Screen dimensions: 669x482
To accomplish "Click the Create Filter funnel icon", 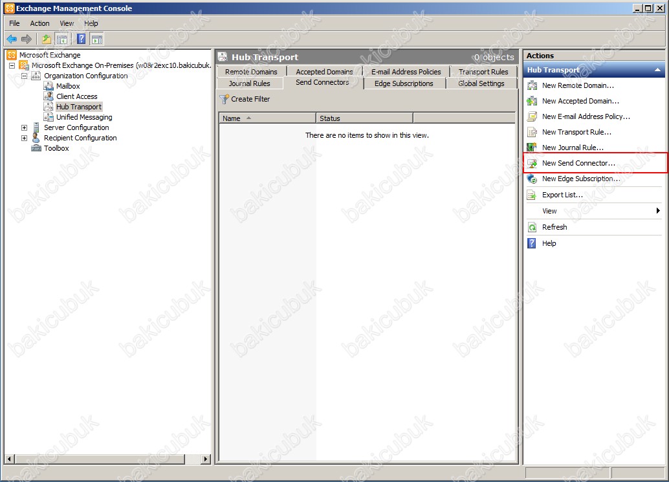I will [x=225, y=100].
